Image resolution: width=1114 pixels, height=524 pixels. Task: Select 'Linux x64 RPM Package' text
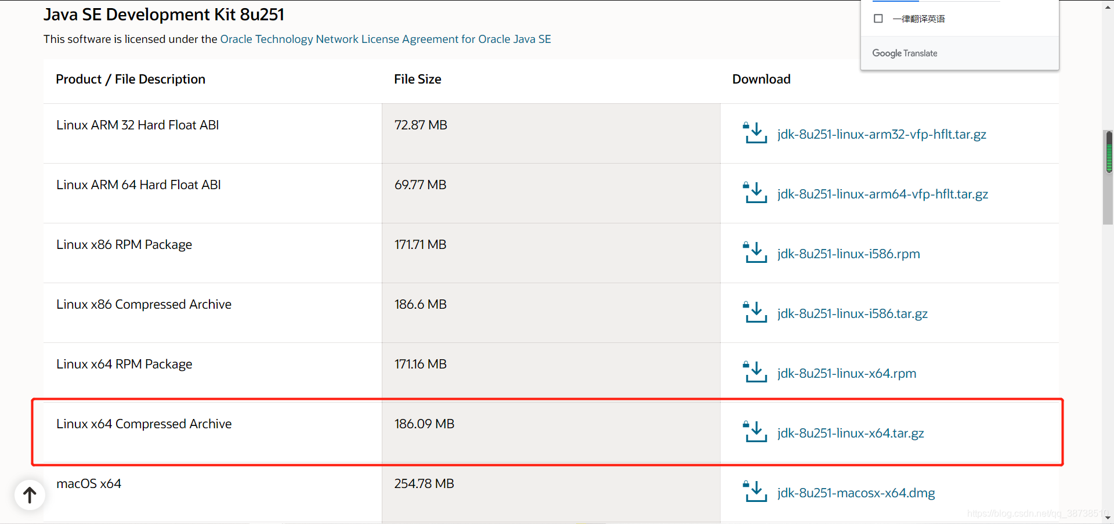pos(124,364)
